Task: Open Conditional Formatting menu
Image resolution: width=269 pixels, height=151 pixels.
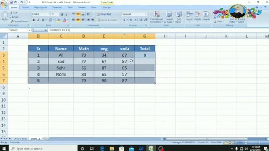Action: point(156,17)
